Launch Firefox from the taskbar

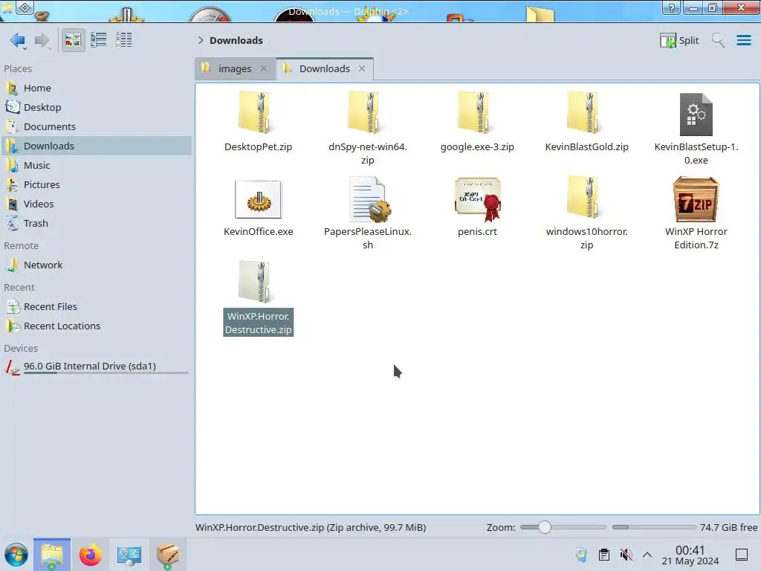pyautogui.click(x=90, y=555)
